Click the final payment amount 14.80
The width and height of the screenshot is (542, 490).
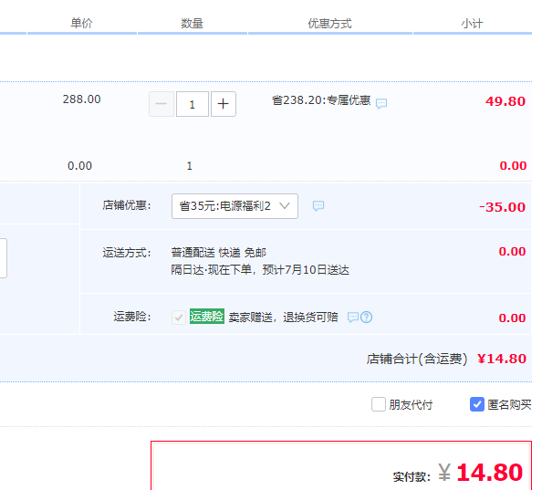[x=489, y=473]
